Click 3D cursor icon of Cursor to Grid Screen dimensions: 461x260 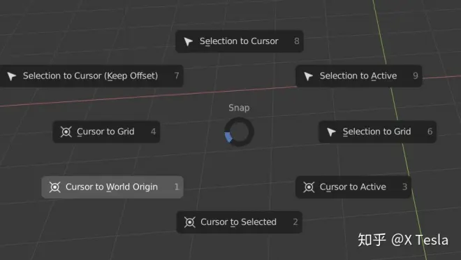click(x=66, y=132)
